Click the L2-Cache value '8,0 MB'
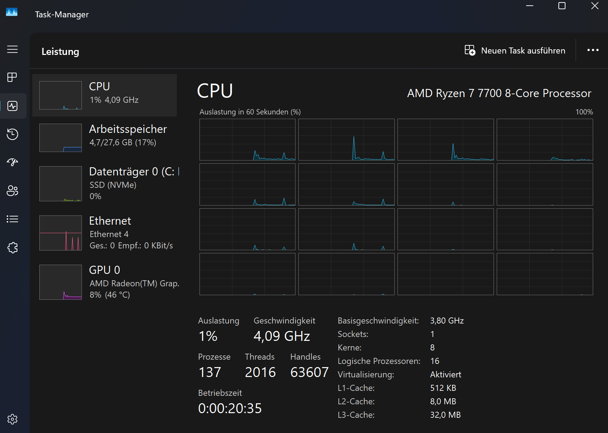 coord(443,401)
